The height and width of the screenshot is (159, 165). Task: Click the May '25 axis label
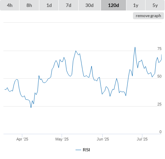point(62,139)
